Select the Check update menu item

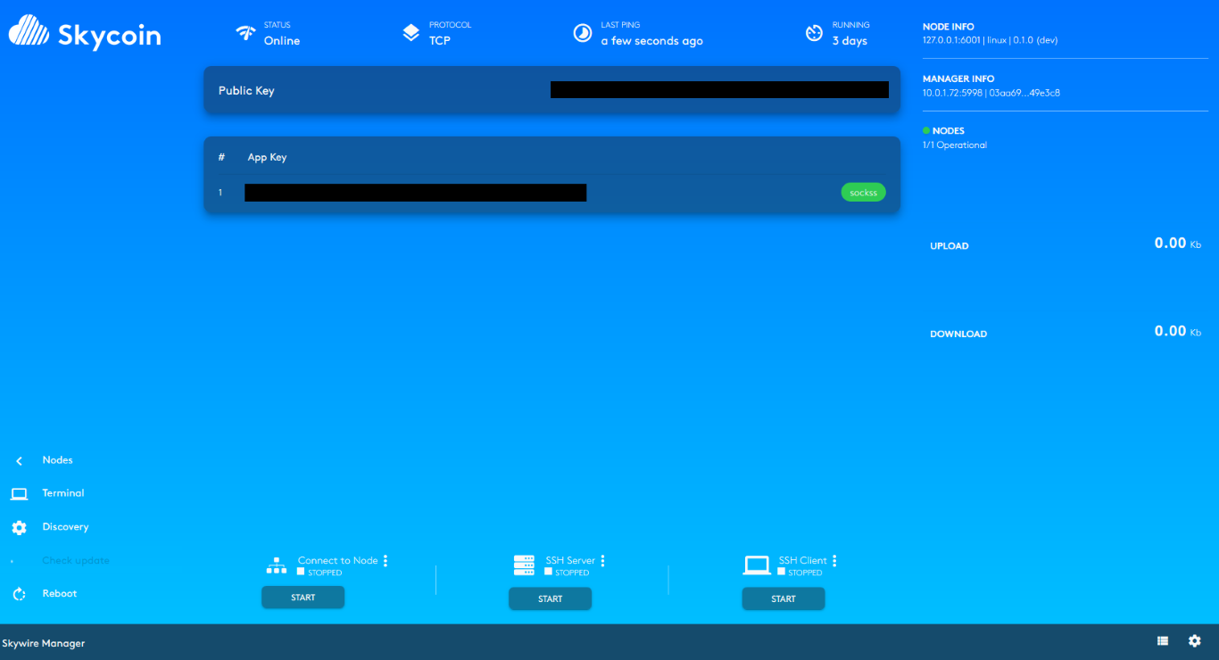click(76, 561)
